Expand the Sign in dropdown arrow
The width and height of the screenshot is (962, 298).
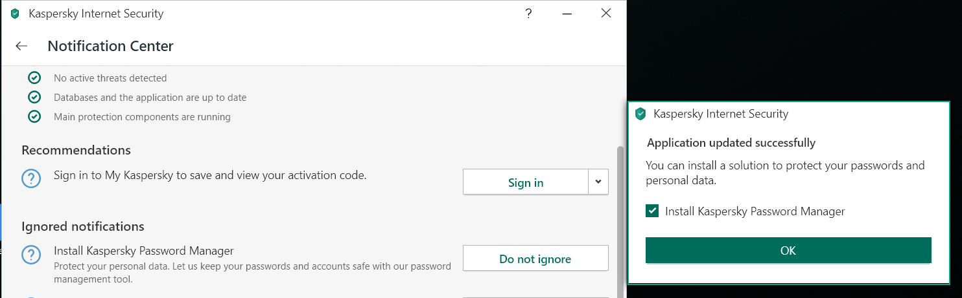[598, 182]
